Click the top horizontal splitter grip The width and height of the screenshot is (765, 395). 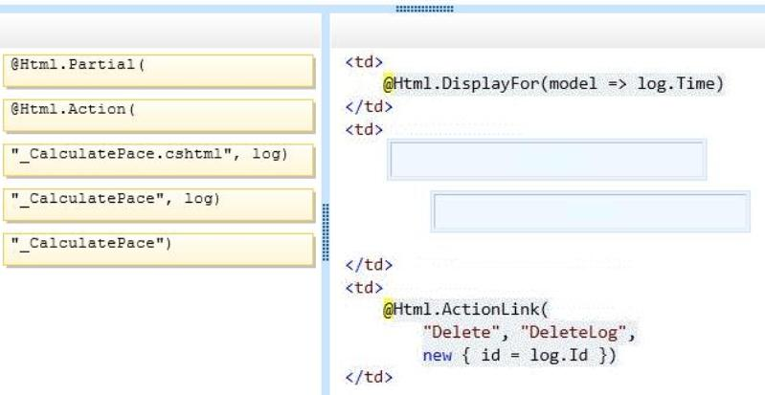(424, 9)
